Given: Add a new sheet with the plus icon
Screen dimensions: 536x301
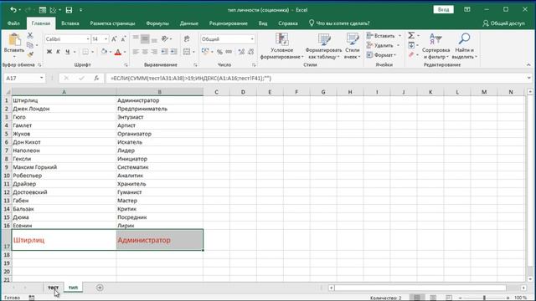Looking at the screenshot, I should 100,288.
